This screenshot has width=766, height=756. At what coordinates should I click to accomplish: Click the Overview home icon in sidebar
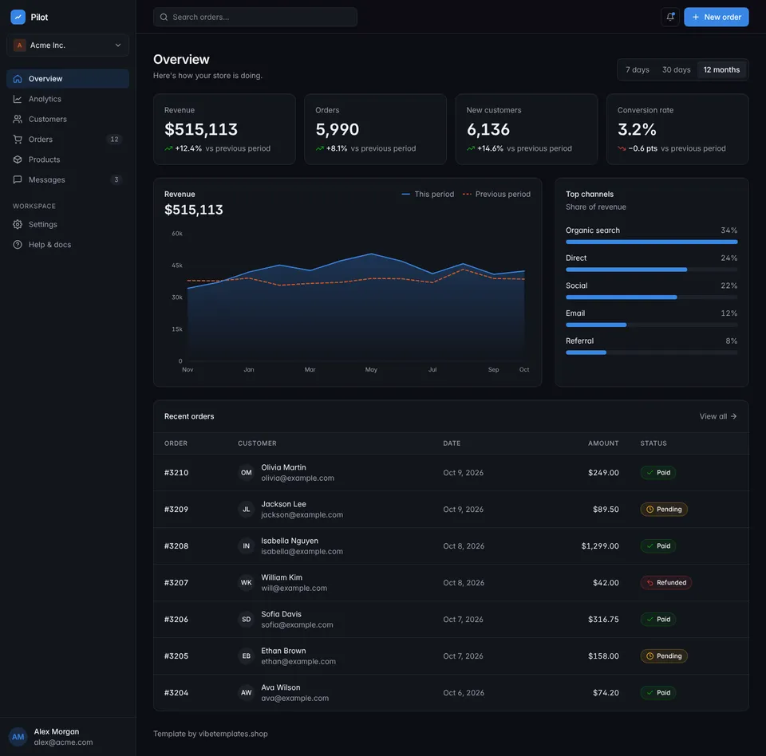coord(18,79)
